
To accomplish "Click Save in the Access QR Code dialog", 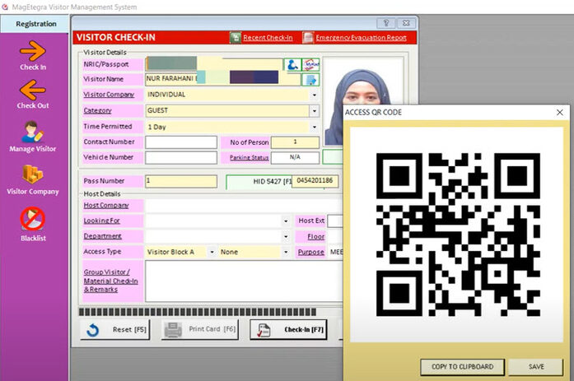I will click(536, 367).
